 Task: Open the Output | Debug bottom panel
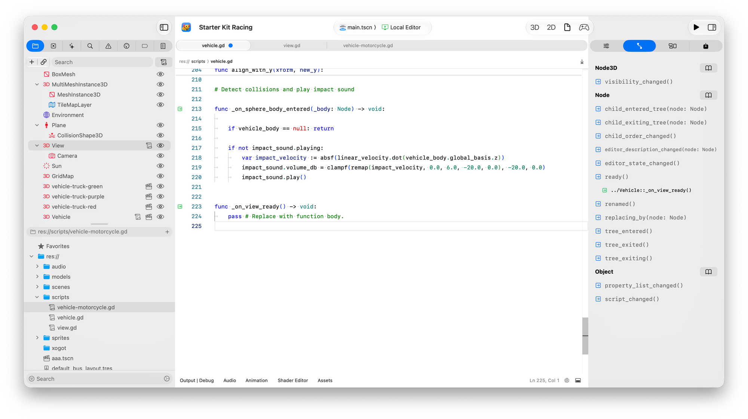click(197, 381)
